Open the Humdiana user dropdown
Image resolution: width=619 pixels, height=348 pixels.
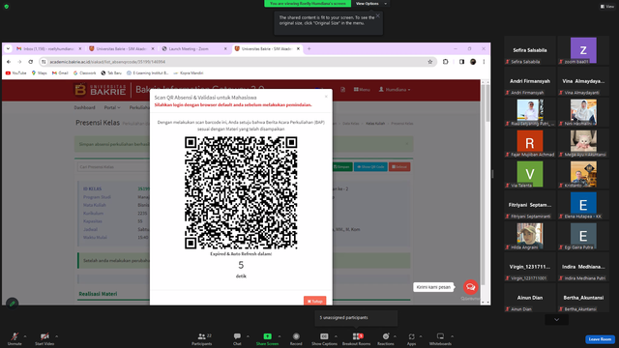pyautogui.click(x=395, y=90)
